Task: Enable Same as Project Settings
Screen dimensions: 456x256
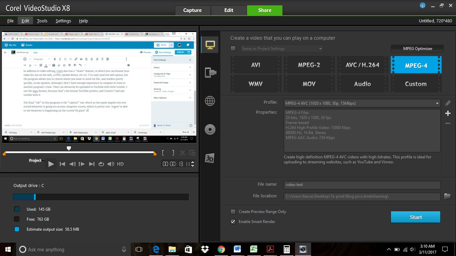Action: tap(233, 48)
